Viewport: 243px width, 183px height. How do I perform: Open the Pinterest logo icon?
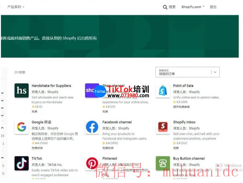(92, 163)
